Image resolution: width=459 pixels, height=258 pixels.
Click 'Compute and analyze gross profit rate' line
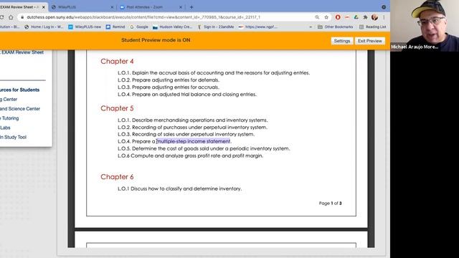190,156
